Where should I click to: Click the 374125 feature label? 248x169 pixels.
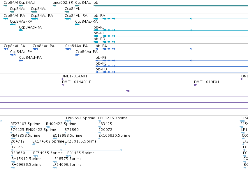click(x=17, y=130)
